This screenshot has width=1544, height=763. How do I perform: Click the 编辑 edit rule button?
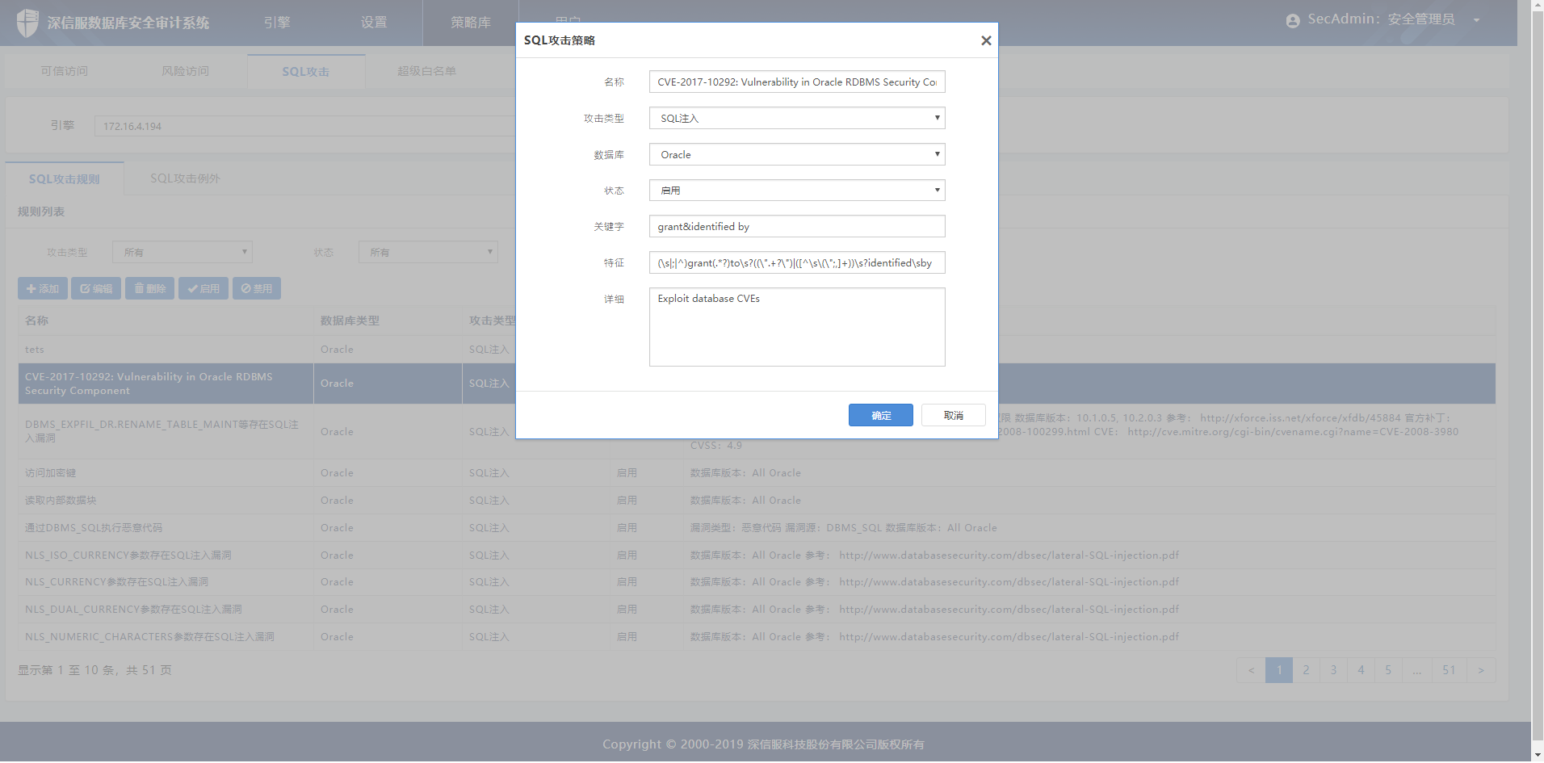96,288
